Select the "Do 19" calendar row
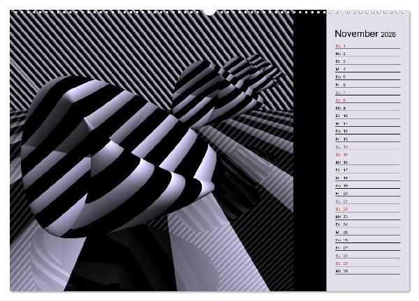Image resolution: width=419 pixels, height=301 pixels. (x=368, y=185)
